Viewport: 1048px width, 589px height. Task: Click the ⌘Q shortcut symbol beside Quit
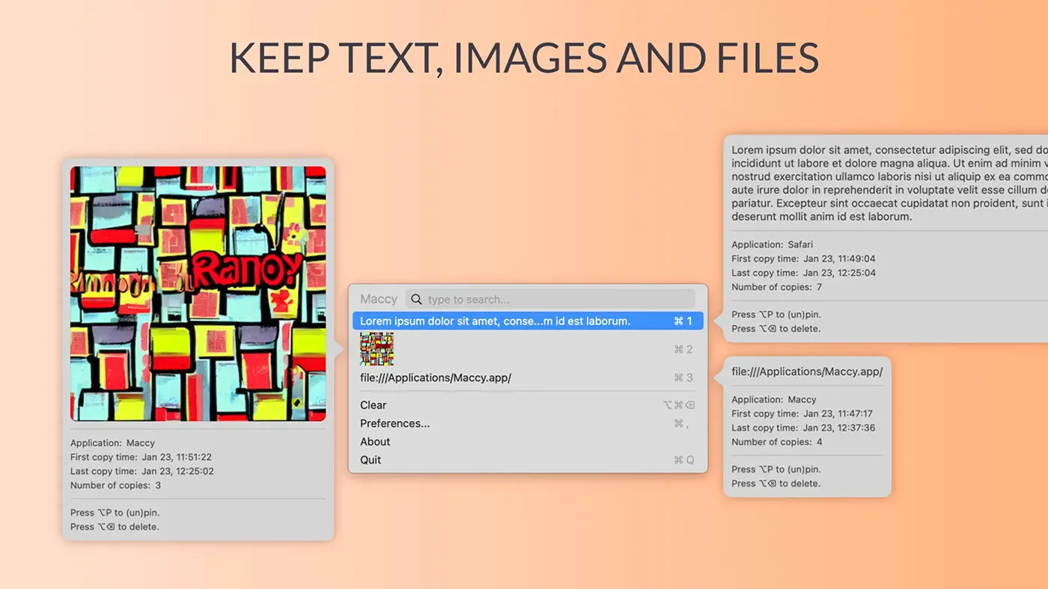click(x=683, y=460)
